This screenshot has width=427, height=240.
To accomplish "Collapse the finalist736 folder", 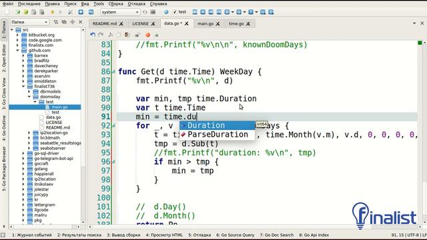I will tap(23, 87).
